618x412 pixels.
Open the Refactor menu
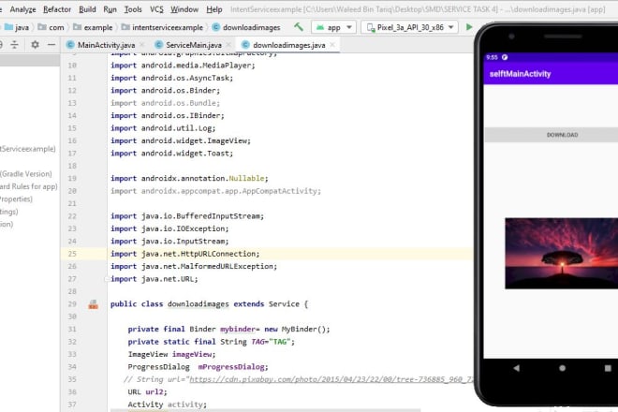tap(57, 9)
